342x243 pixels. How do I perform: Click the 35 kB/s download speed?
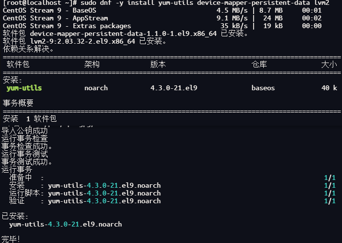click(234, 26)
